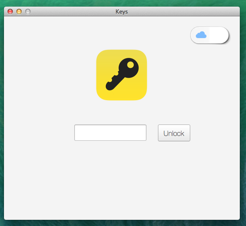Click the blue iCloud cloud icon
Viewport: 246px width, 226px height.
click(x=201, y=35)
